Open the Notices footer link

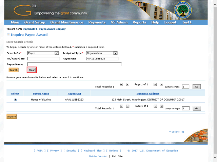pos(114,151)
